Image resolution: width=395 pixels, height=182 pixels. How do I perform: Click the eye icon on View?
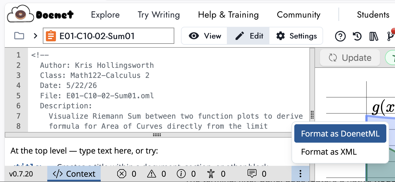tap(194, 36)
